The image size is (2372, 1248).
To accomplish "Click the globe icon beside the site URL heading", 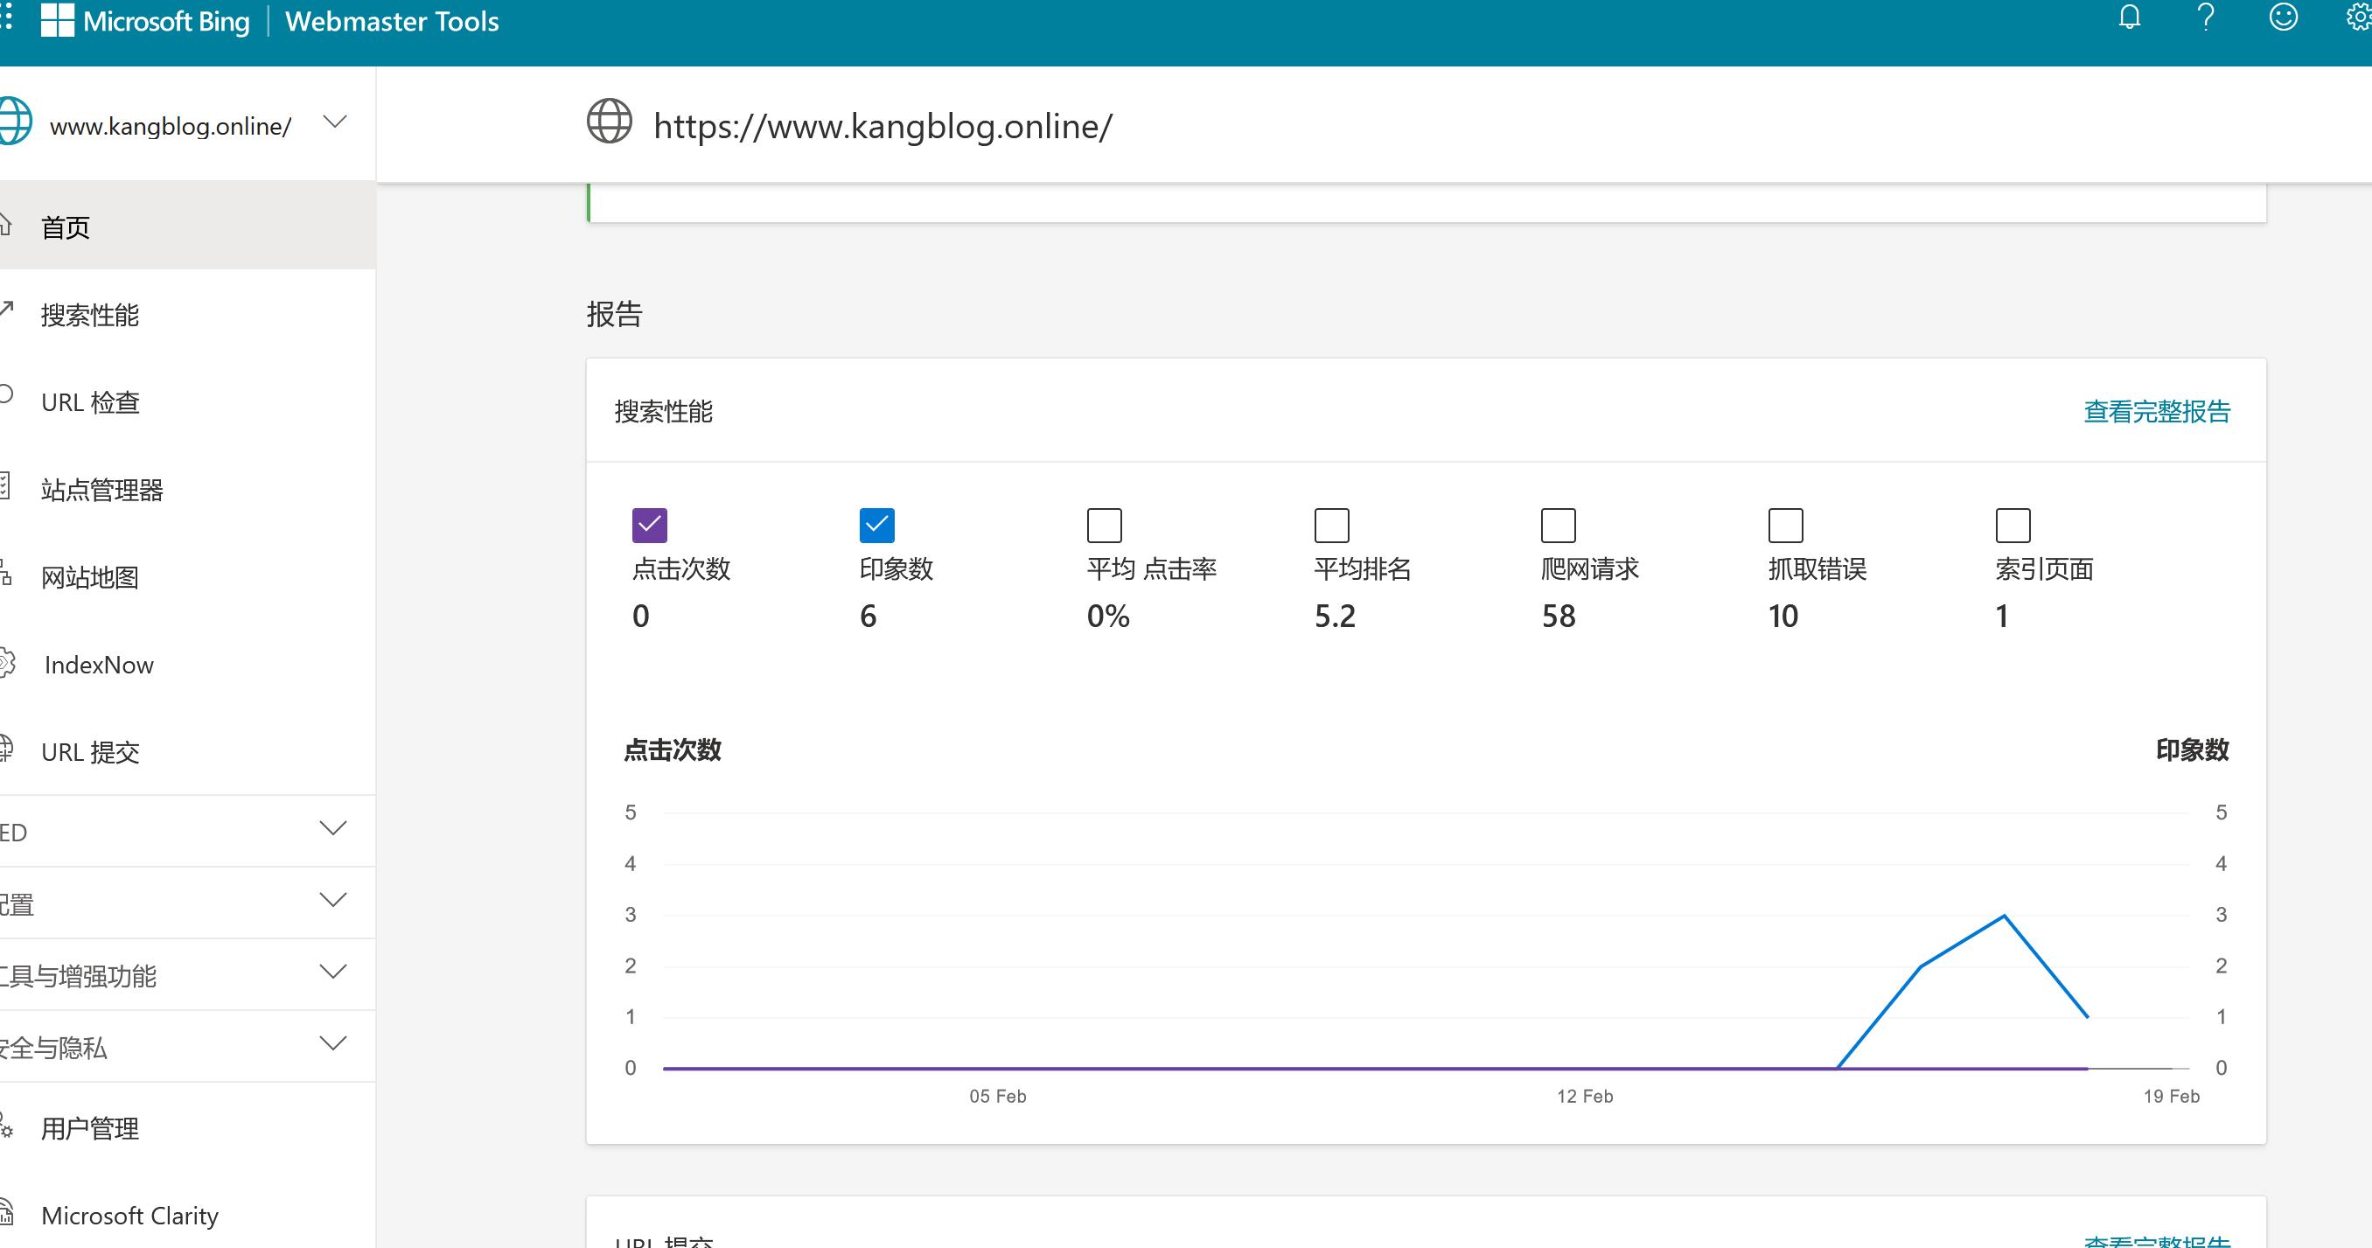I will [610, 122].
